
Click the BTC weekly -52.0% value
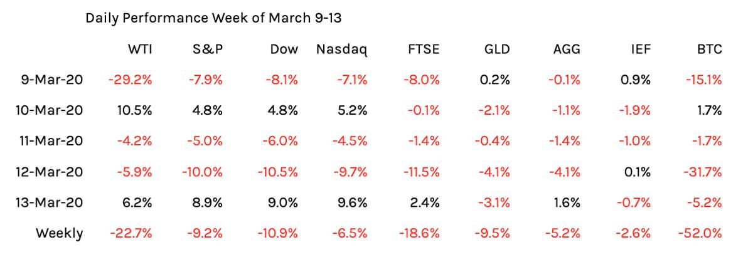pyautogui.click(x=700, y=233)
